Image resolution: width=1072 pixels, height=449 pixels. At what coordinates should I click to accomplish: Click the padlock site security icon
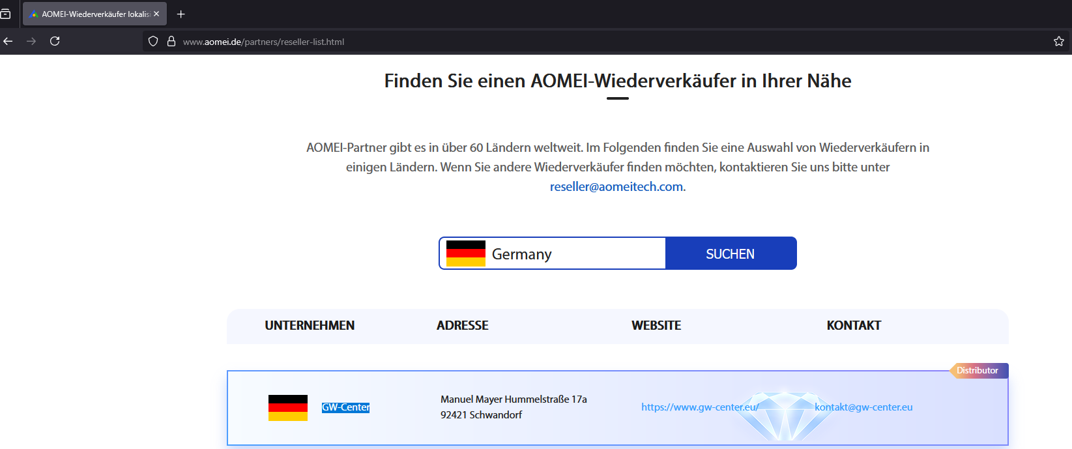[171, 41]
